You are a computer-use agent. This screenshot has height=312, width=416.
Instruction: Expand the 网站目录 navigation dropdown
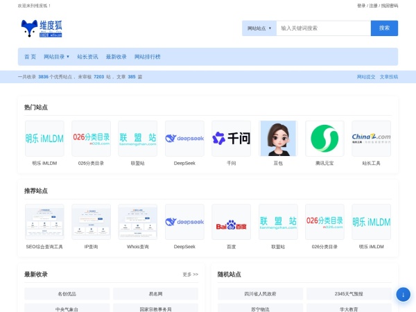[56, 57]
